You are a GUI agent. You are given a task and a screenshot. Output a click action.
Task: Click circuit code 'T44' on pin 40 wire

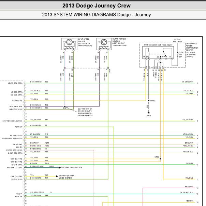point(46,195)
